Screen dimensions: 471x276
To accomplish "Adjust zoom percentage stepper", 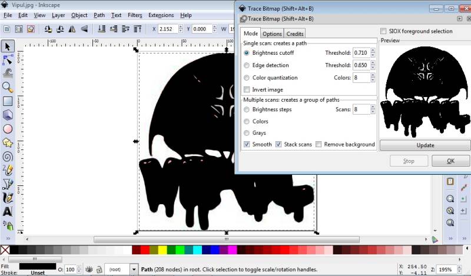I will [x=459, y=270].
